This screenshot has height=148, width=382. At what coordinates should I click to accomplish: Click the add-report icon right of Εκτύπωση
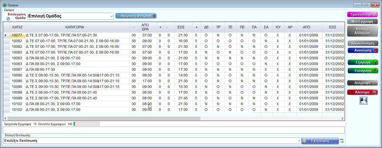(x=341, y=141)
